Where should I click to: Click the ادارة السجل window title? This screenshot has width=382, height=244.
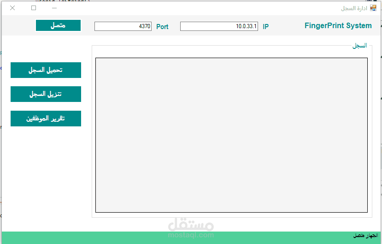pyautogui.click(x=354, y=8)
